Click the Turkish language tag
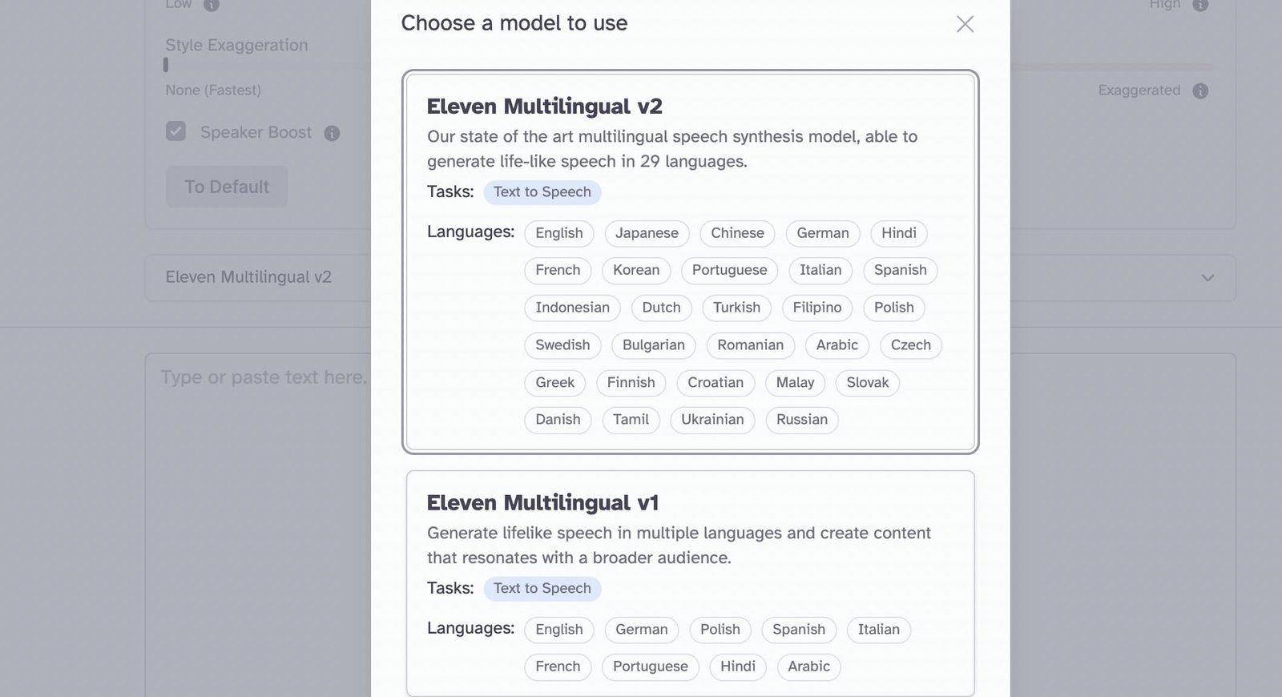1282x697 pixels. 736,308
